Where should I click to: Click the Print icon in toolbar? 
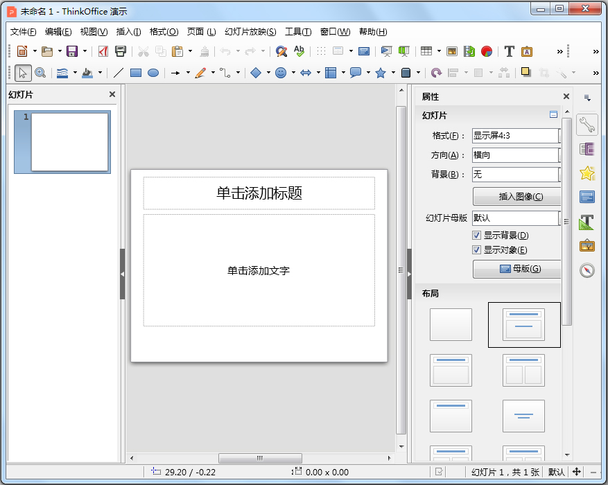click(121, 51)
